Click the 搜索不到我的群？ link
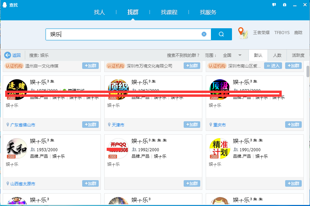The image size is (310, 206). (183, 55)
